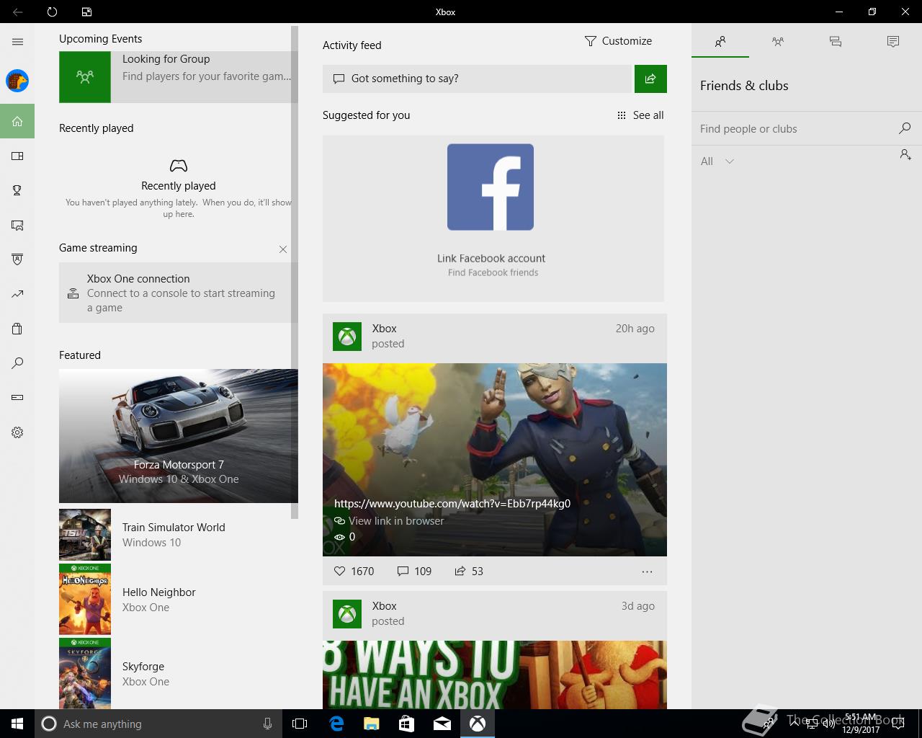Click the mini view icon in title bar
The height and width of the screenshot is (738, 922).
(x=86, y=12)
